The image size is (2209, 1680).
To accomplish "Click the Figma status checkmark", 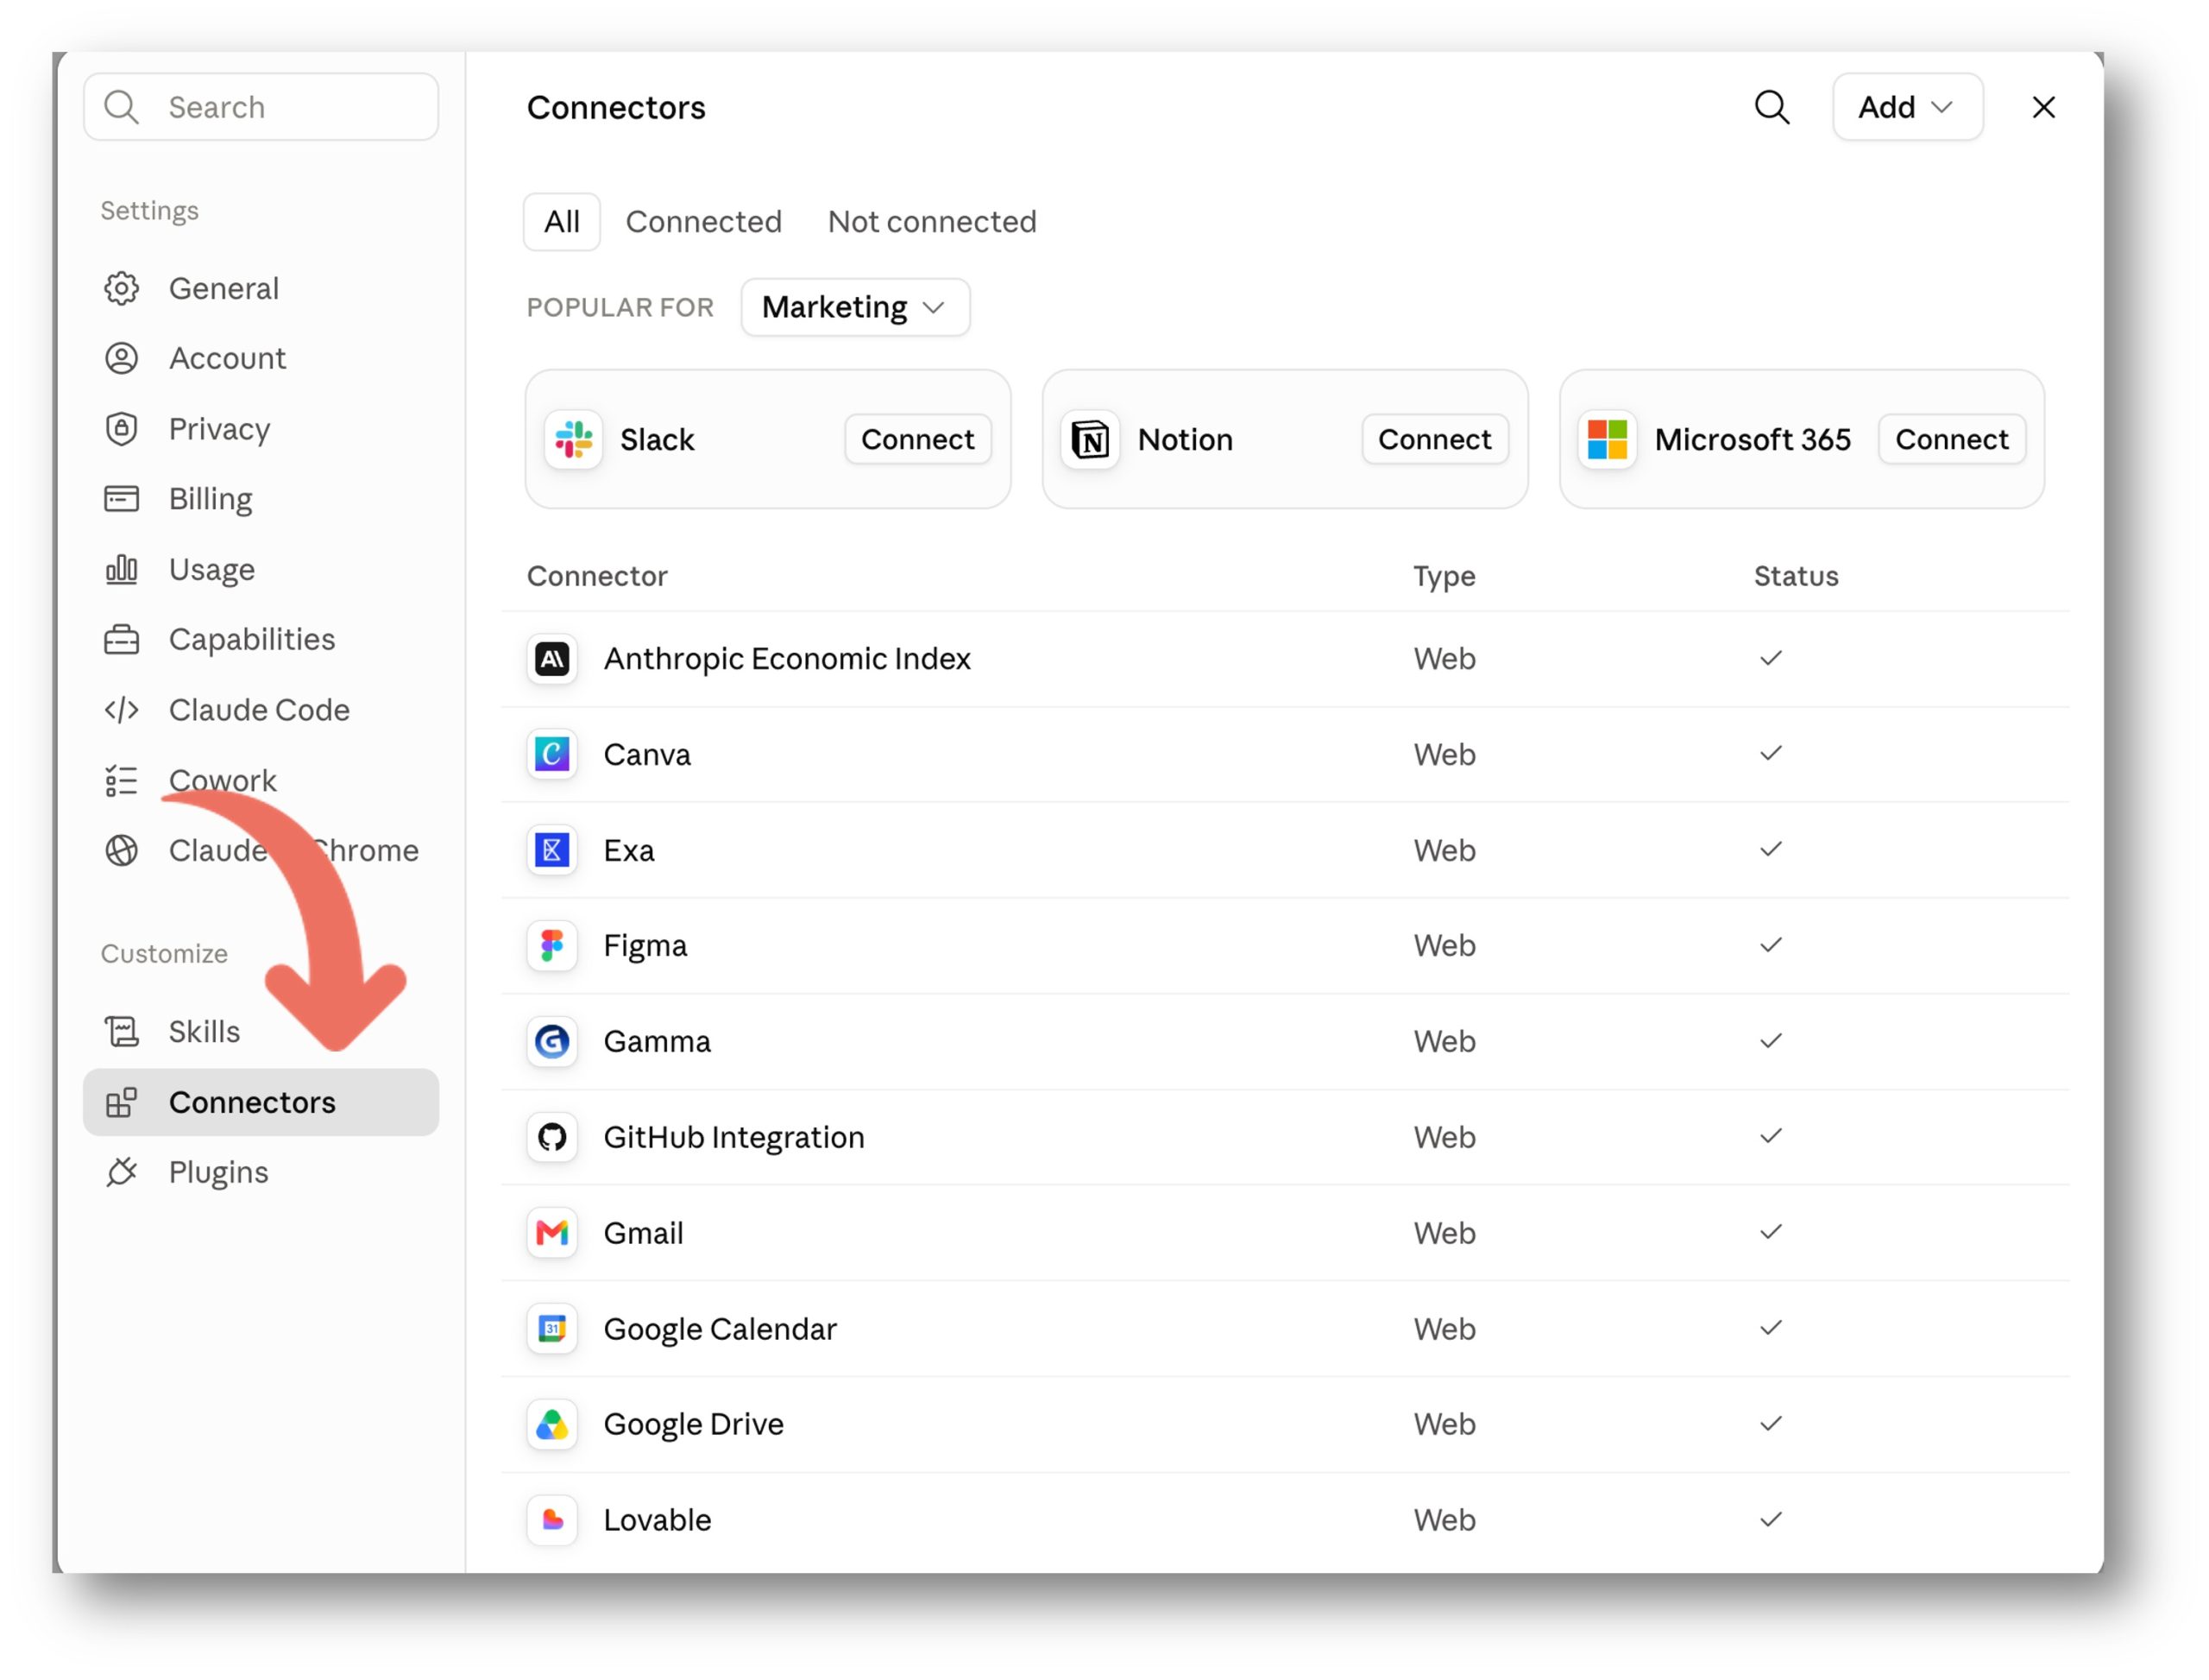I will [x=1770, y=945].
